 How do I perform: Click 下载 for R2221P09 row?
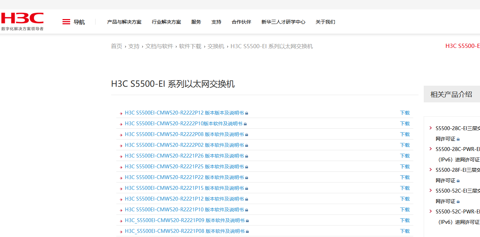point(405,220)
